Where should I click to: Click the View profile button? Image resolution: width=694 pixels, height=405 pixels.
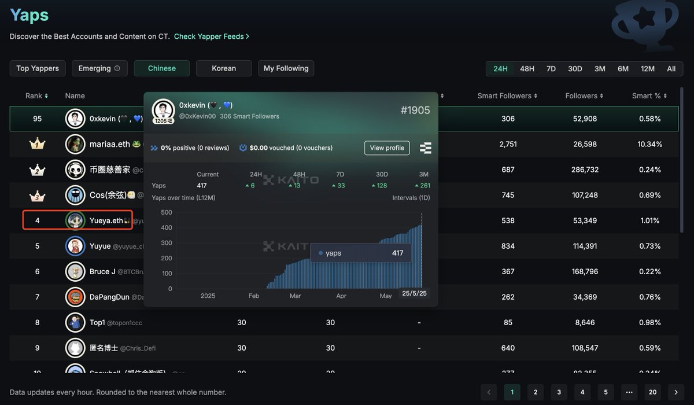[x=387, y=148]
